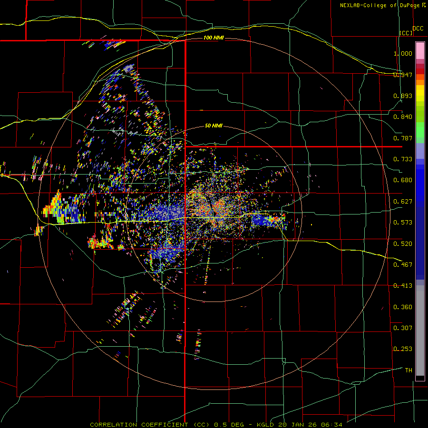
Task: Click the 0.947 value on the color scale
Action: pyautogui.click(x=403, y=75)
